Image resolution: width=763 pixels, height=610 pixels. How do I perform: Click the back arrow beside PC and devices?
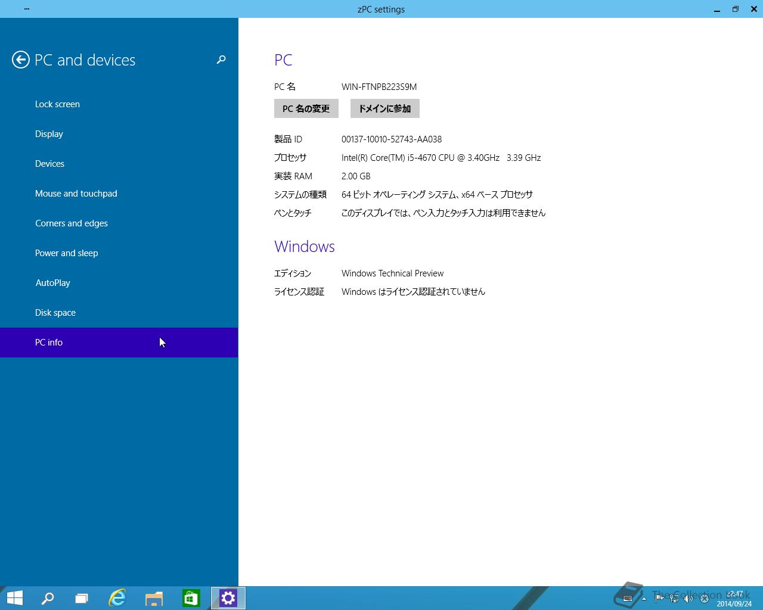(21, 60)
